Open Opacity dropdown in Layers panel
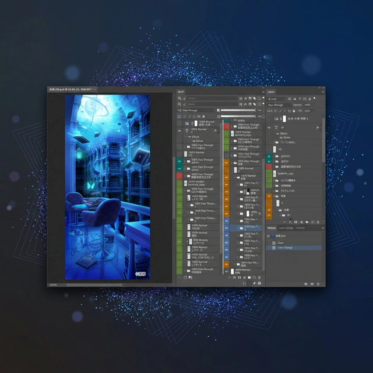This screenshot has height=373, width=373. tap(314, 105)
